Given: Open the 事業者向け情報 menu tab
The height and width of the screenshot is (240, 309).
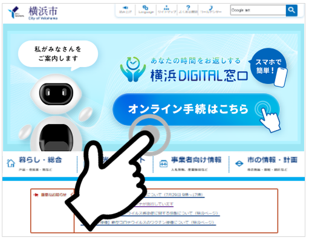Looking at the screenshot, I should coord(191,164).
